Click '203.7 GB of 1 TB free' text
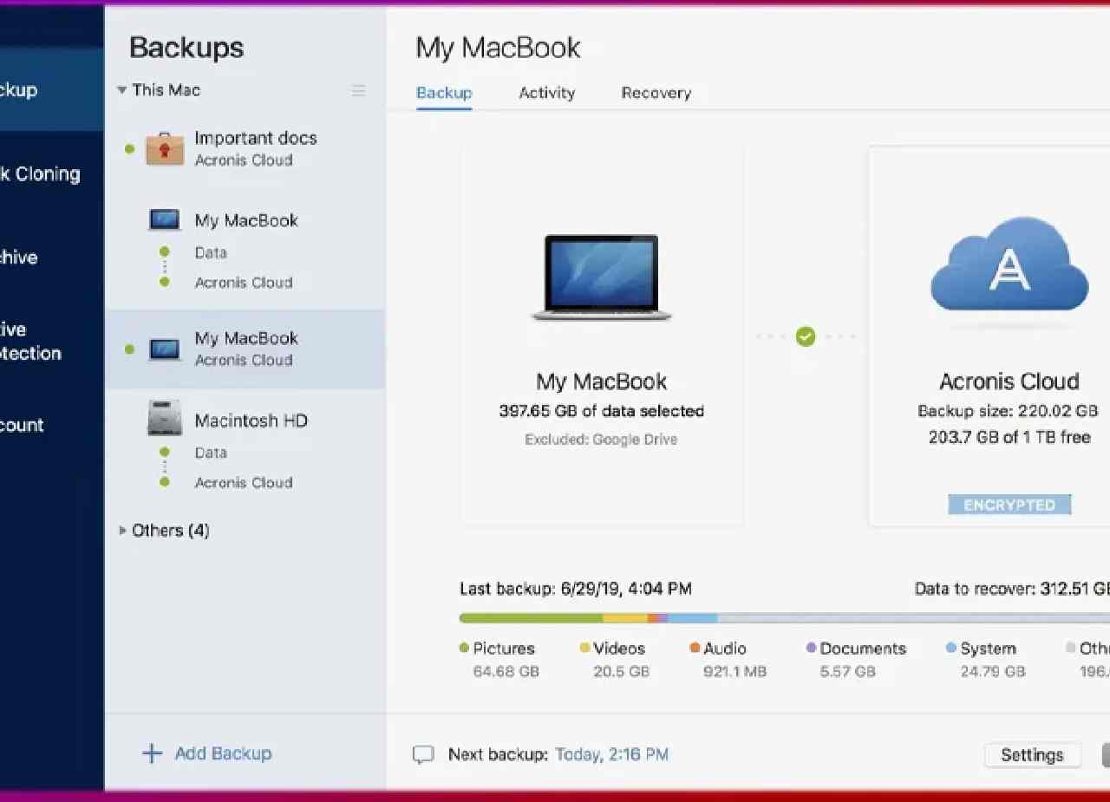Image resolution: width=1110 pixels, height=802 pixels. click(x=1009, y=437)
